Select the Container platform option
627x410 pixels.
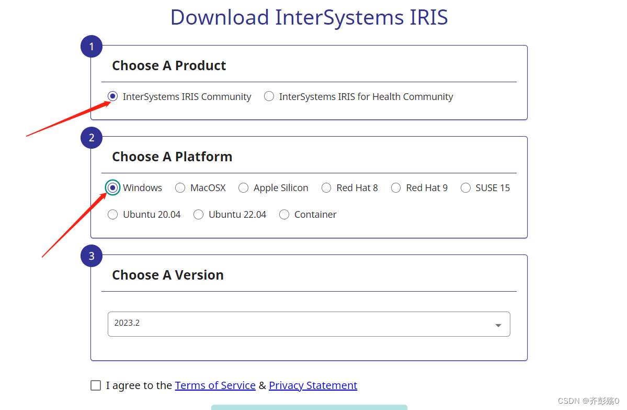(284, 214)
